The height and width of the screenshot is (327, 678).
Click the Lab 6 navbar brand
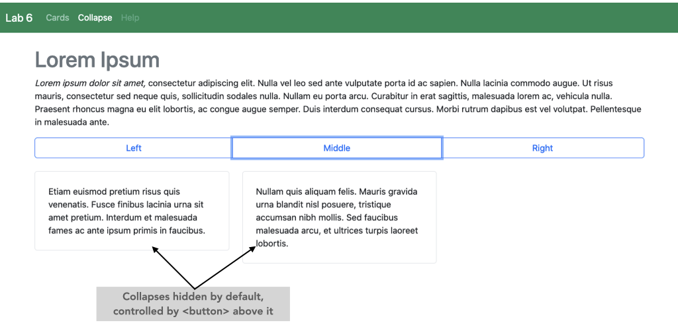pyautogui.click(x=19, y=18)
